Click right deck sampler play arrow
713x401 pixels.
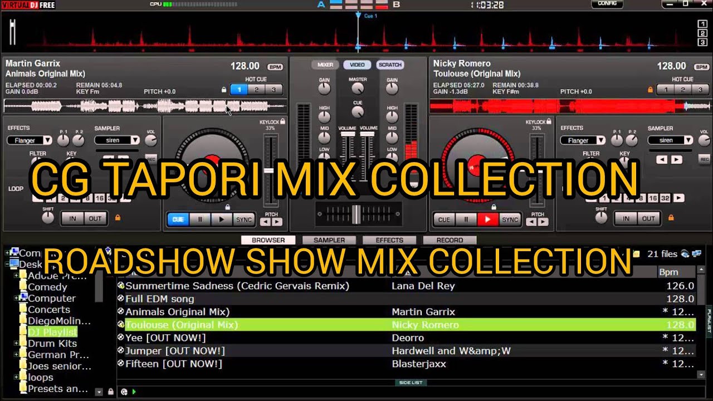[676, 159]
